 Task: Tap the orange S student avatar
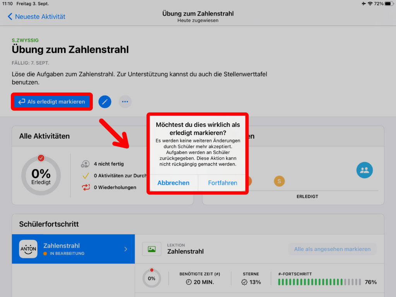point(279,181)
